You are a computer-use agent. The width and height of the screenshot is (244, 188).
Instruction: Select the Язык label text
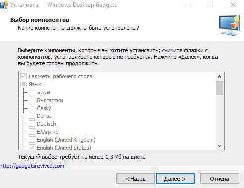(35, 84)
